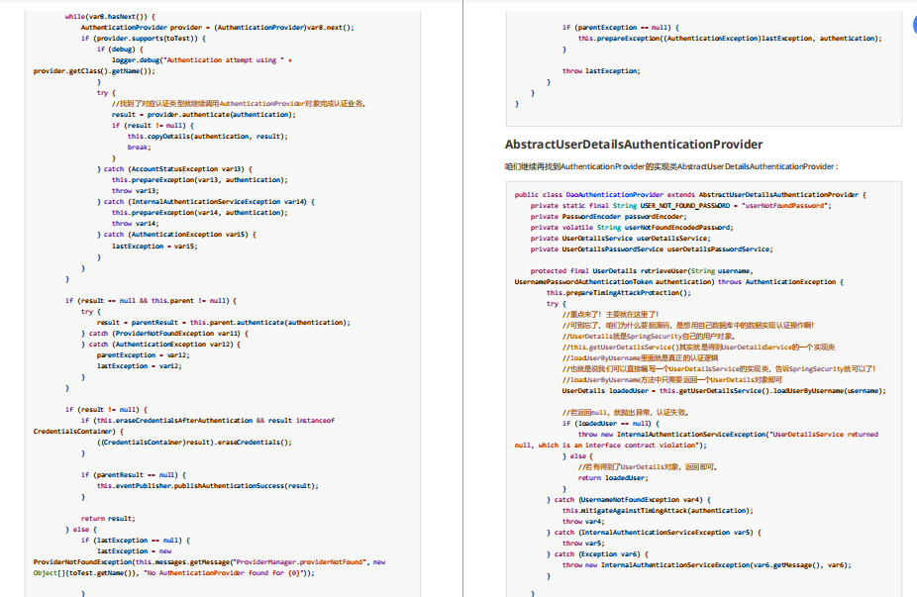
Task: Click the lastException = var15 assignment
Action: point(154,247)
